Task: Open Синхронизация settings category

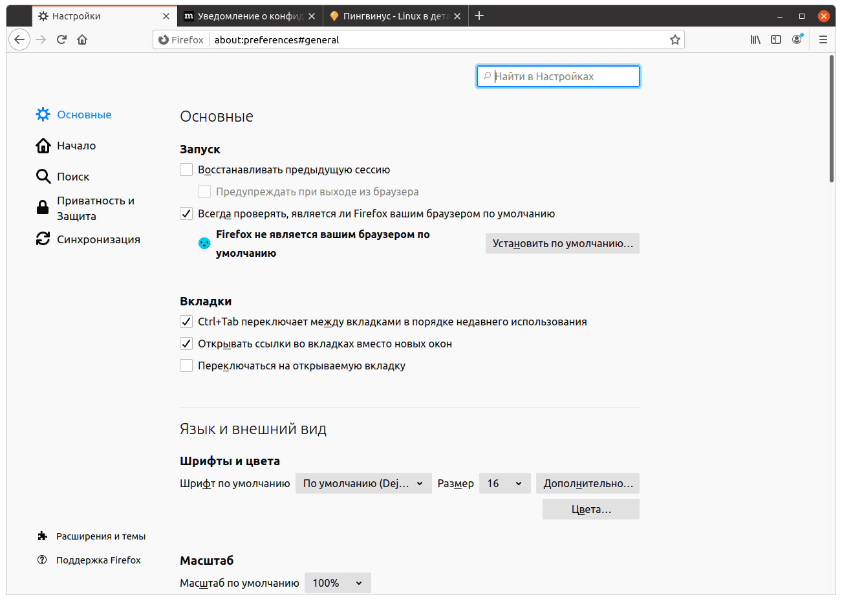Action: tap(88, 239)
